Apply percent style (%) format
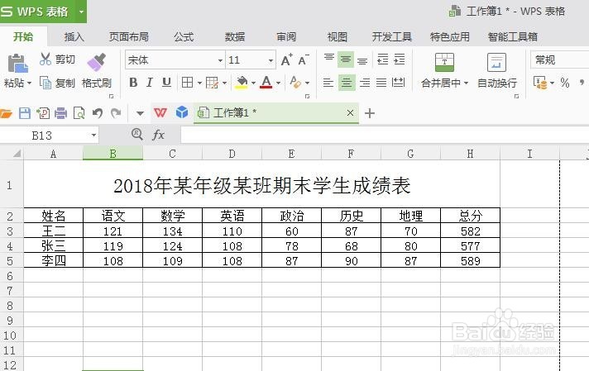 point(564,83)
